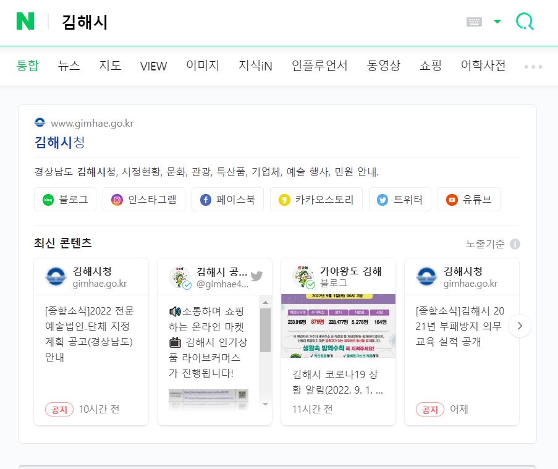Click the tweet card scroll up arrow
Viewport: 558px width, 469px height.
pyautogui.click(x=265, y=303)
